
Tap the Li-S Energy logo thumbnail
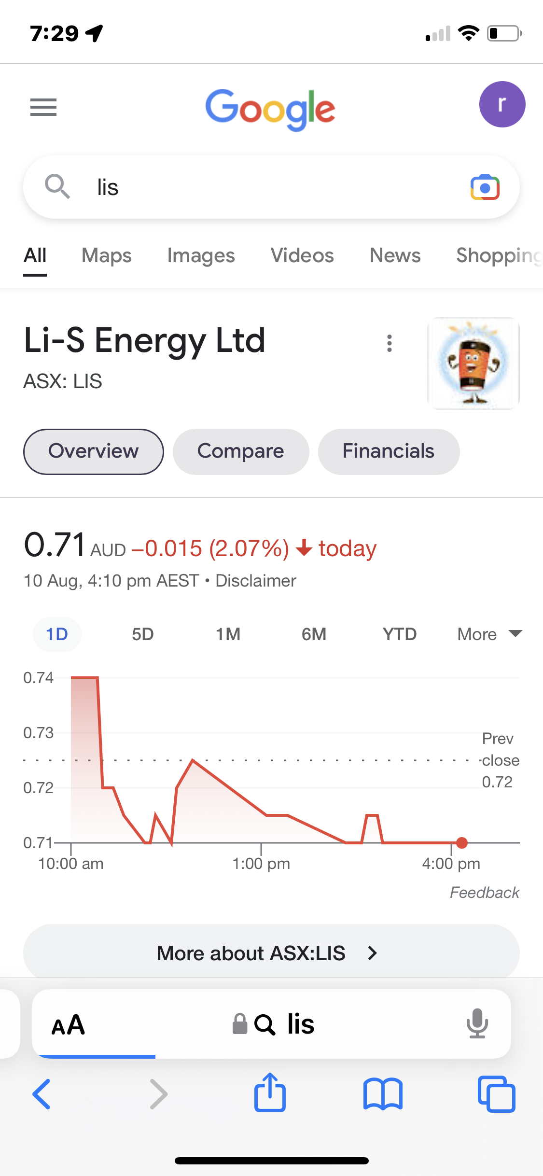click(x=473, y=363)
